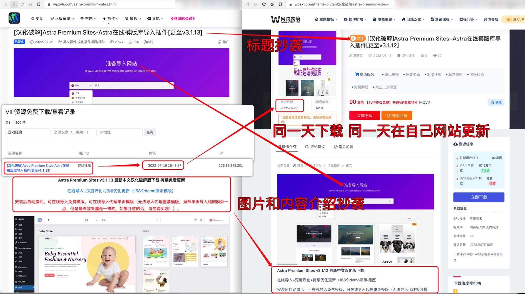The width and height of the screenshot is (525, 294).
Task: Click the IP地址 input field
Action: click(120, 132)
